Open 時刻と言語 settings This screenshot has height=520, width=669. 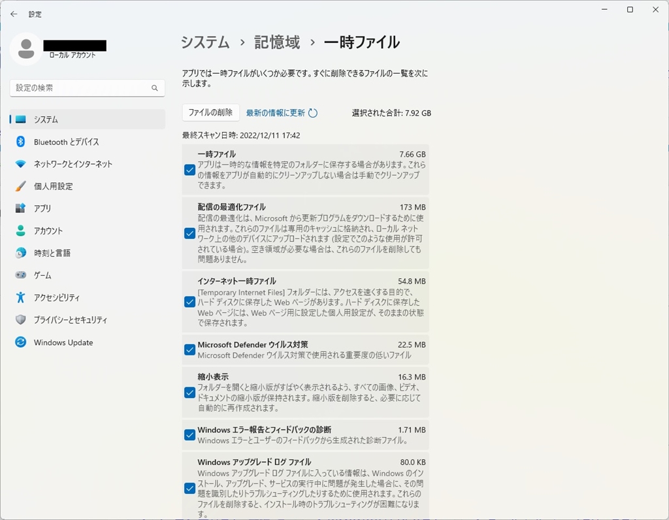(x=88, y=253)
